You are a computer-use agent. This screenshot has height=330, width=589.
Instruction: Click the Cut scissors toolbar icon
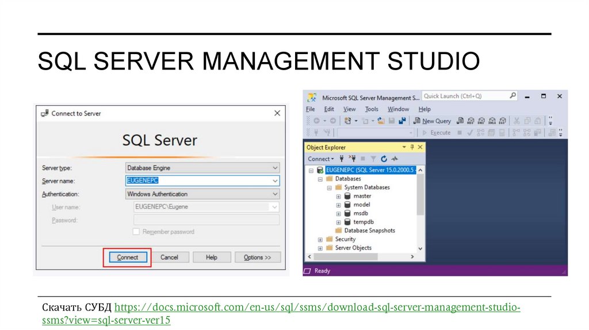click(517, 121)
